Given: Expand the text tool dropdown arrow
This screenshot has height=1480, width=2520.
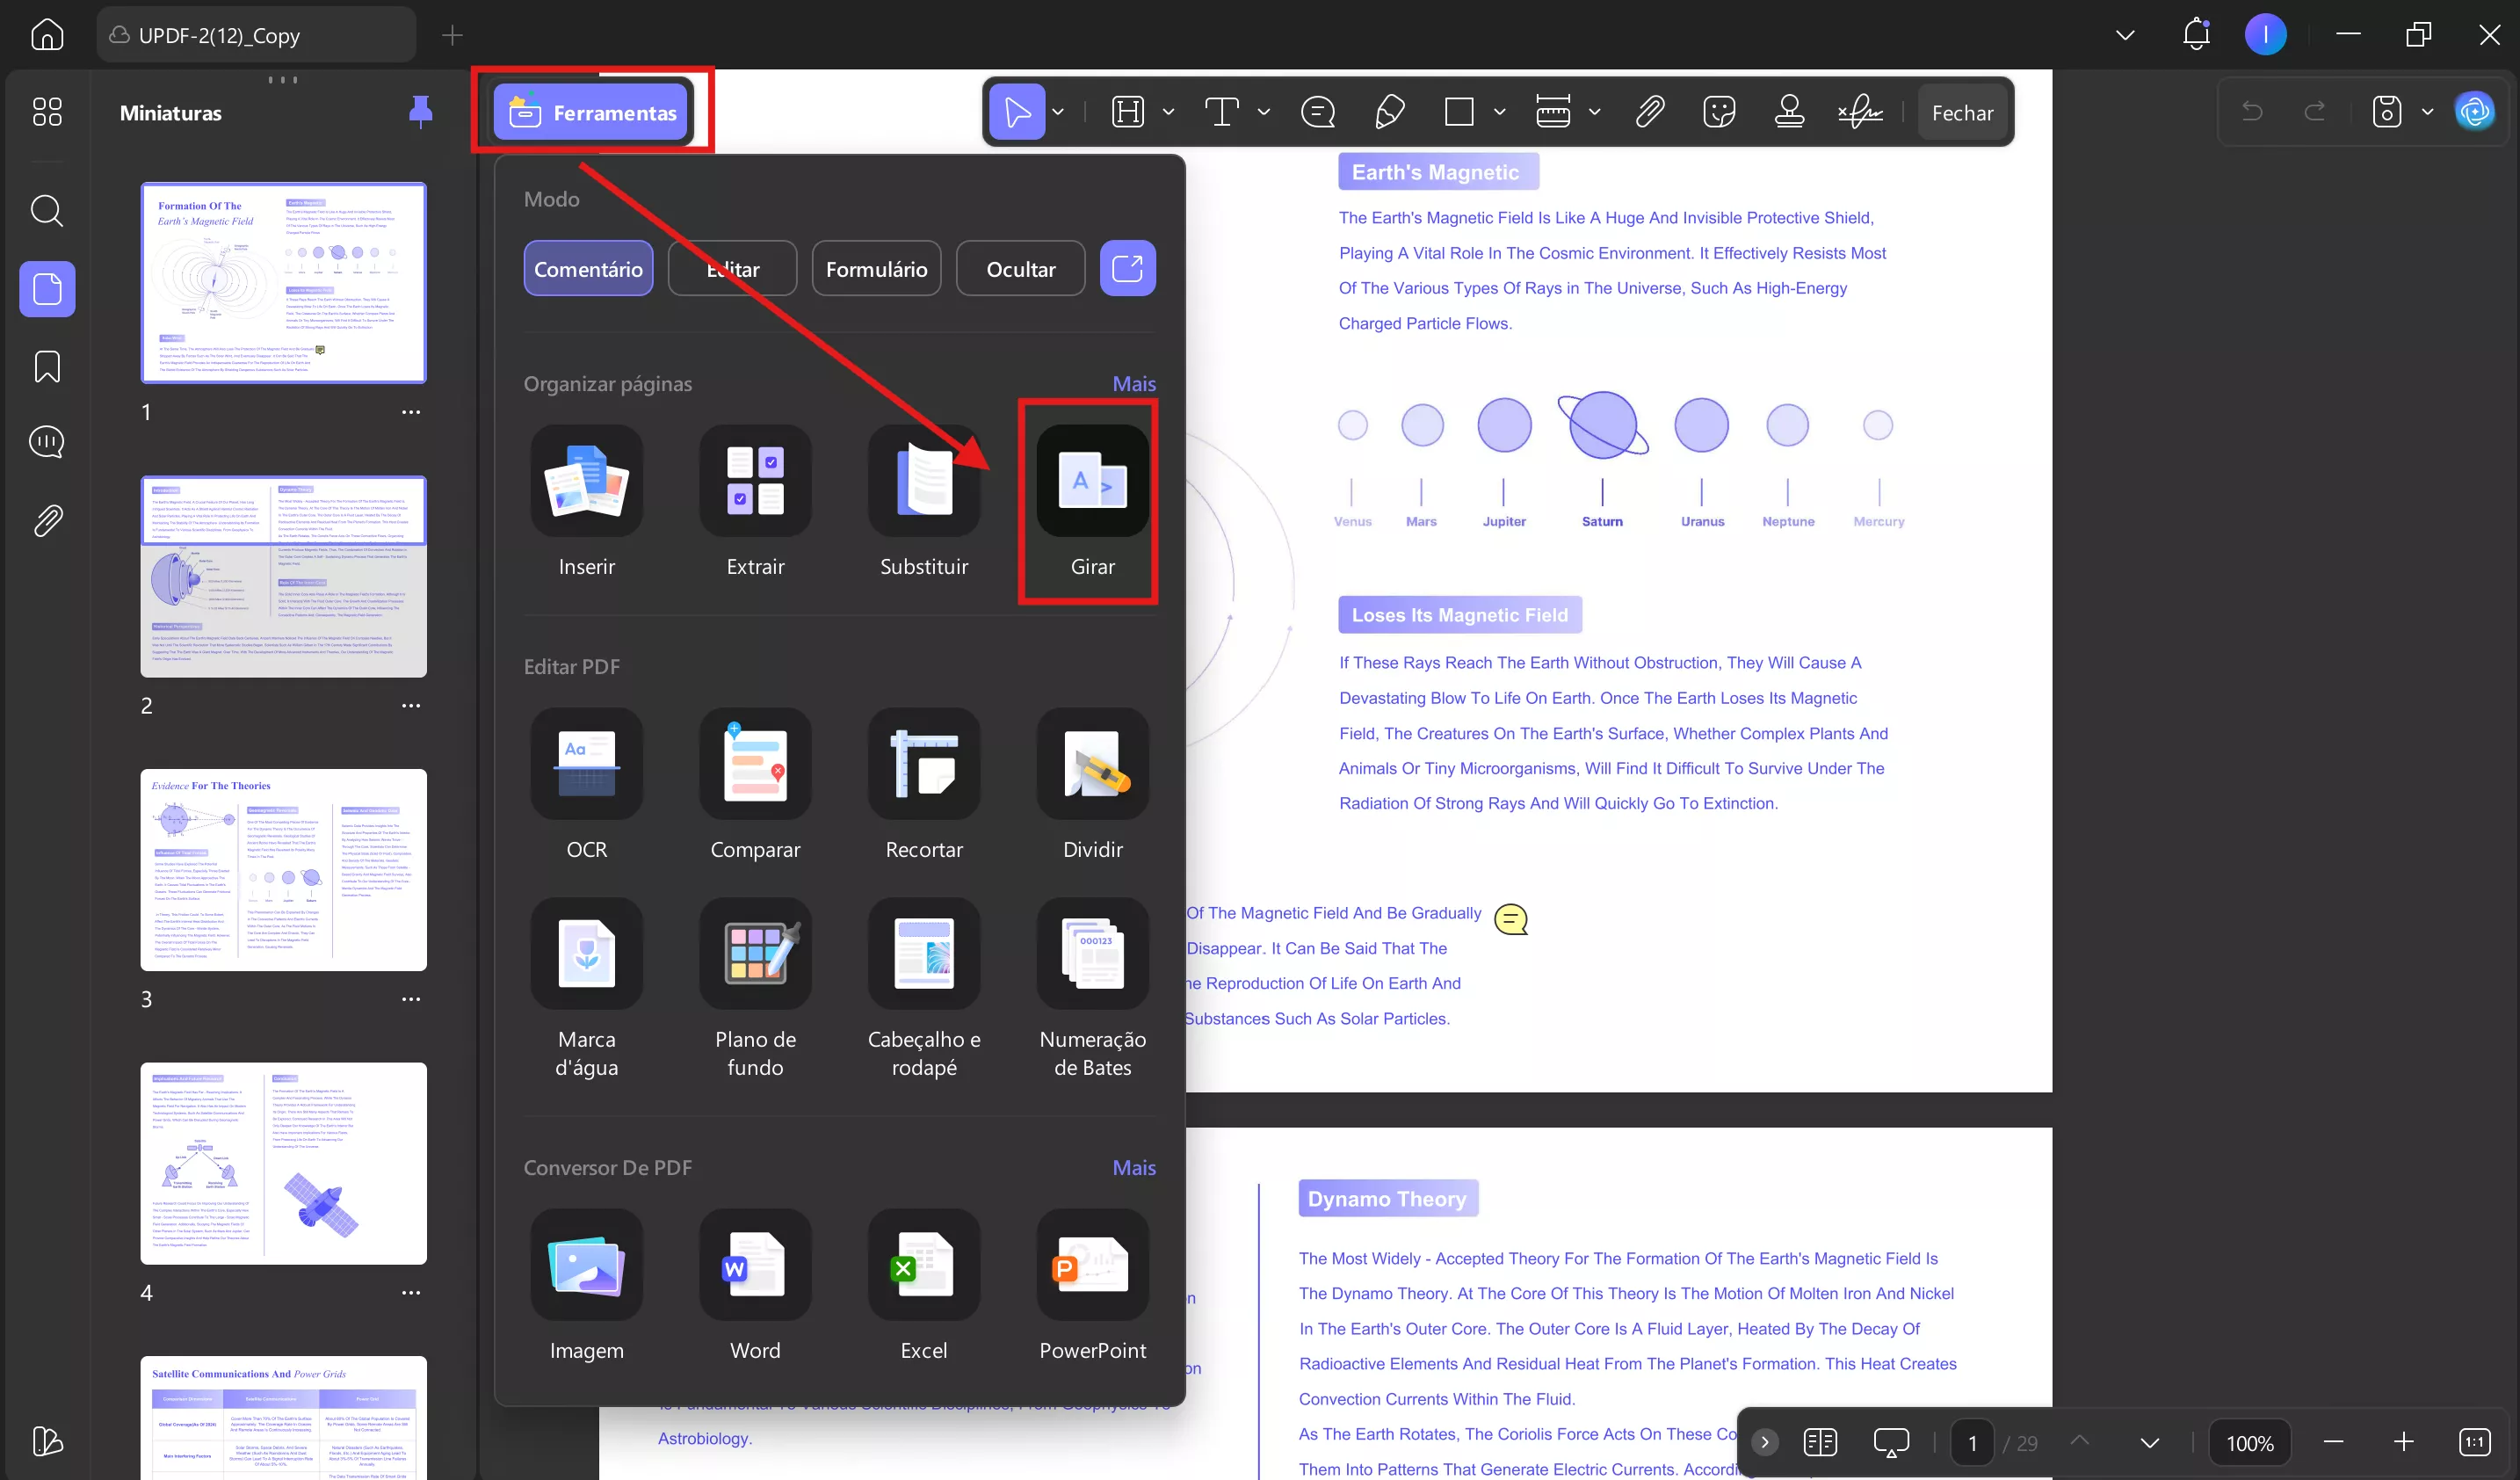Looking at the screenshot, I should [1264, 112].
